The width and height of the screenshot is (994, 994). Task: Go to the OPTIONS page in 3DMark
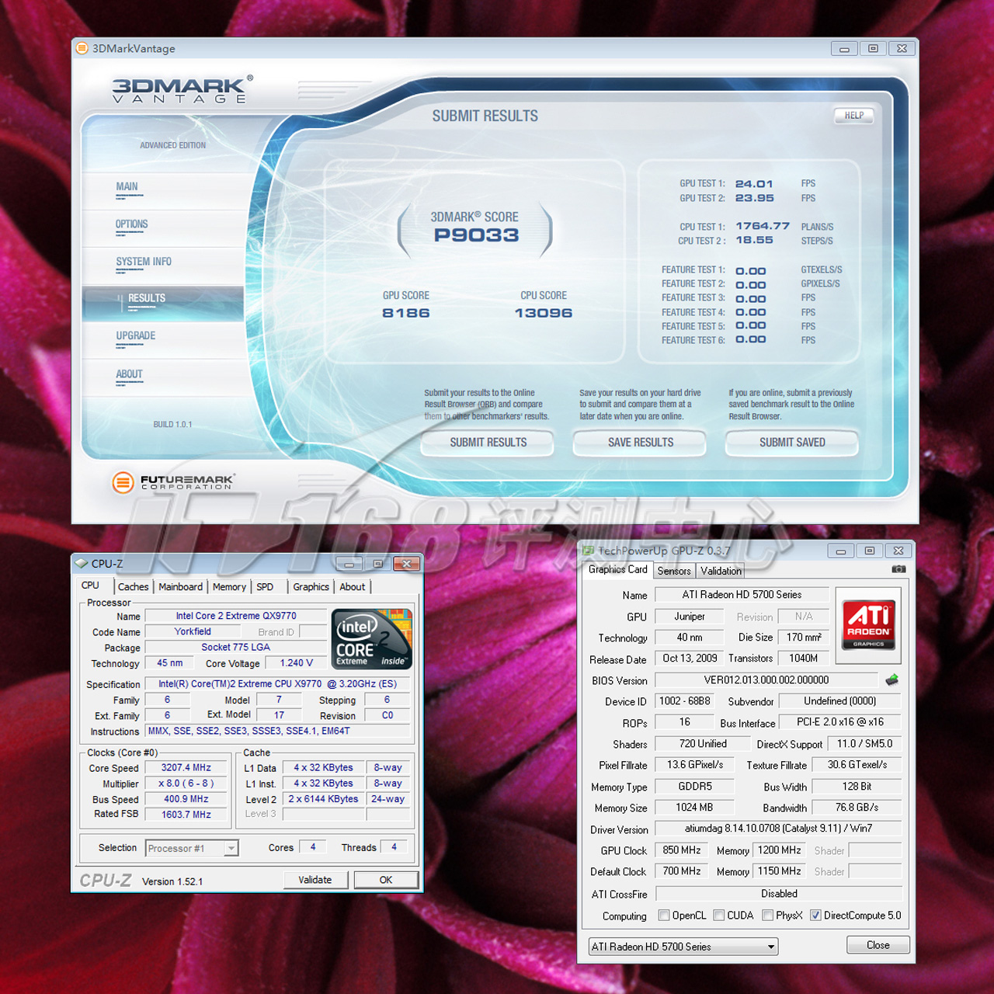pos(132,224)
